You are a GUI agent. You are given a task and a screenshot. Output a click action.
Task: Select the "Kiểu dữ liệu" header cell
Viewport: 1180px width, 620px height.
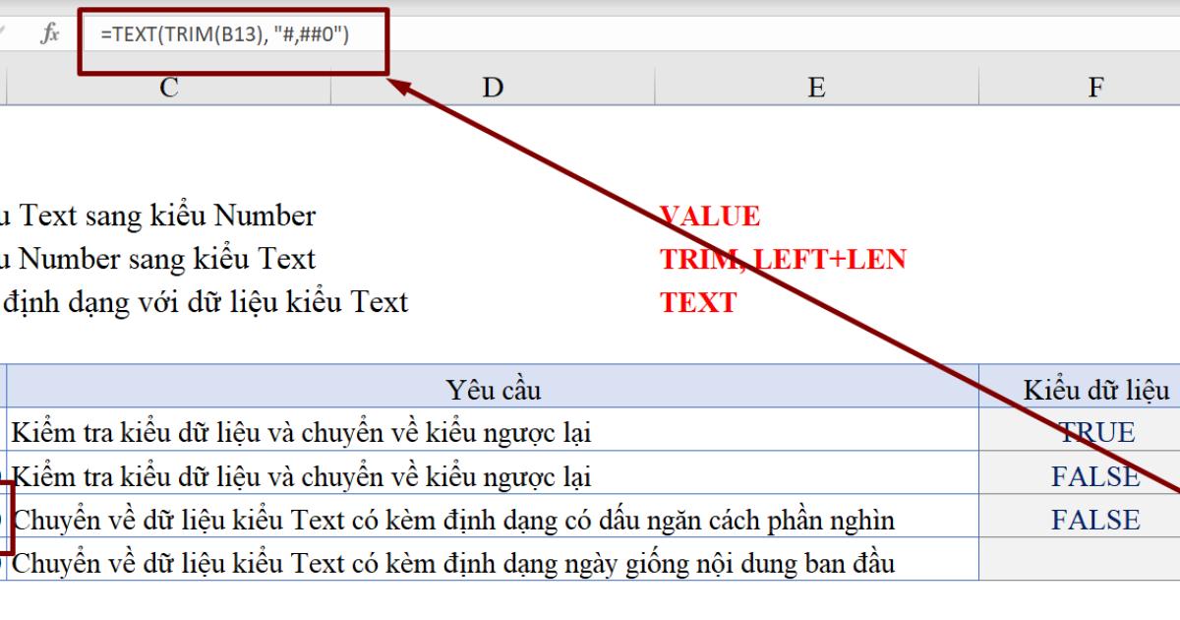click(x=1095, y=390)
